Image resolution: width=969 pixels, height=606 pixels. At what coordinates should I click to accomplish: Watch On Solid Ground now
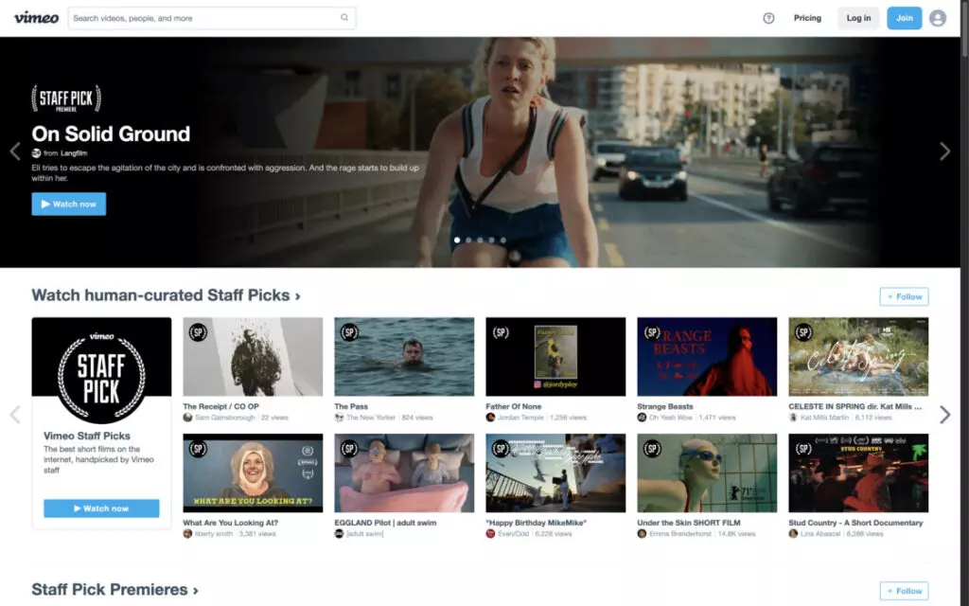[x=68, y=205]
